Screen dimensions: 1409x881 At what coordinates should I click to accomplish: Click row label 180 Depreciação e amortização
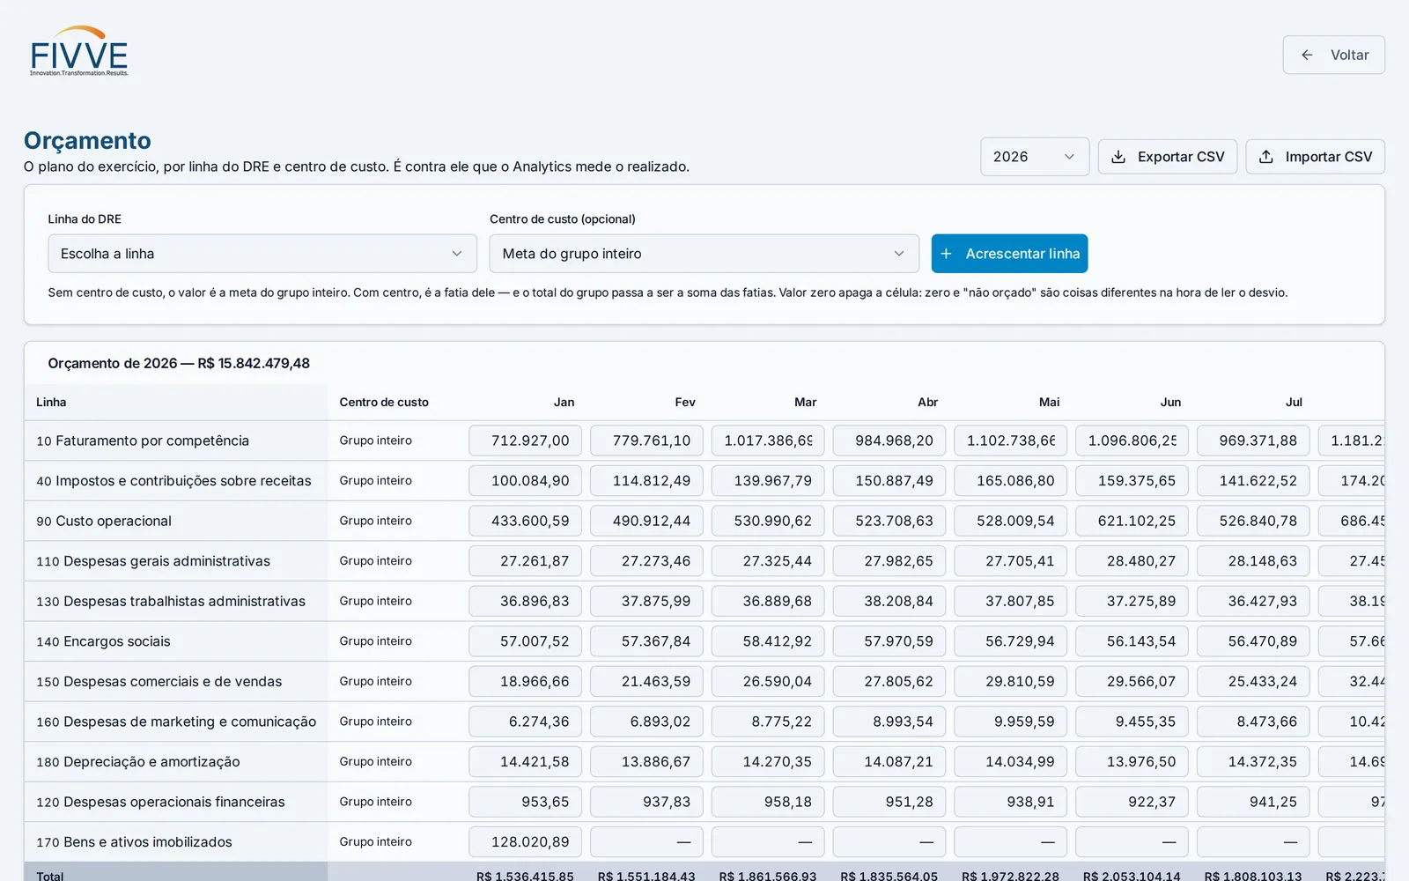[x=138, y=761]
